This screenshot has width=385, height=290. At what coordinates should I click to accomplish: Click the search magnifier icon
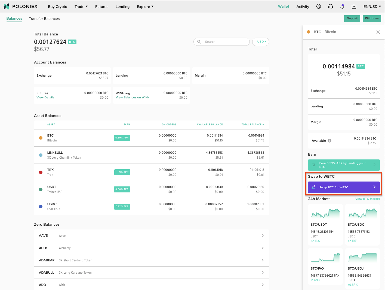199,42
